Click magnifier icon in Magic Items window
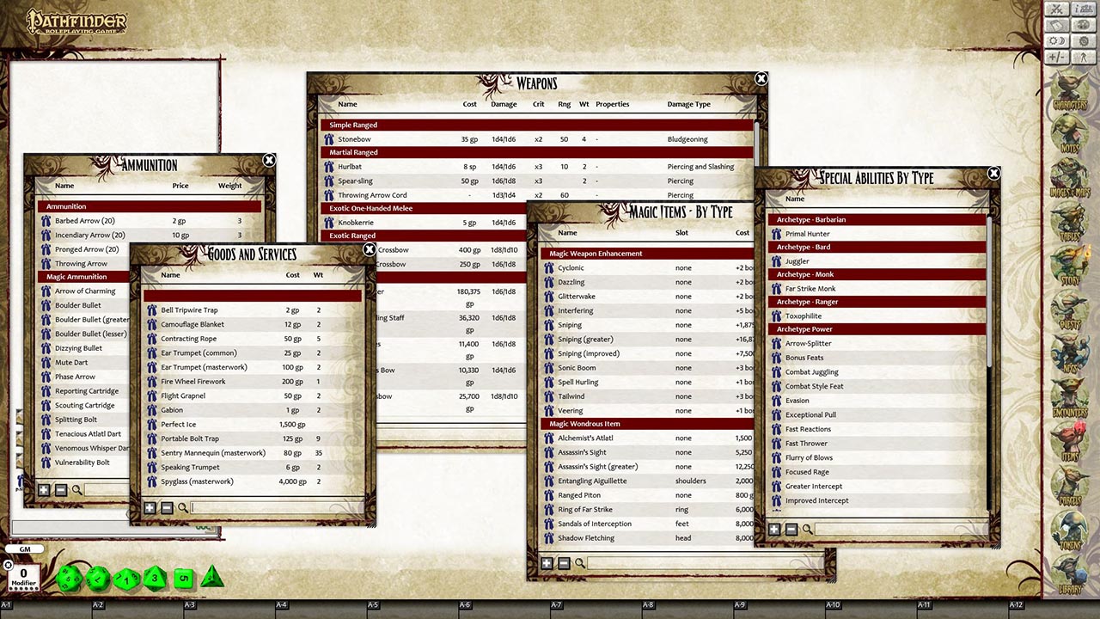The width and height of the screenshot is (1100, 619). [x=580, y=563]
